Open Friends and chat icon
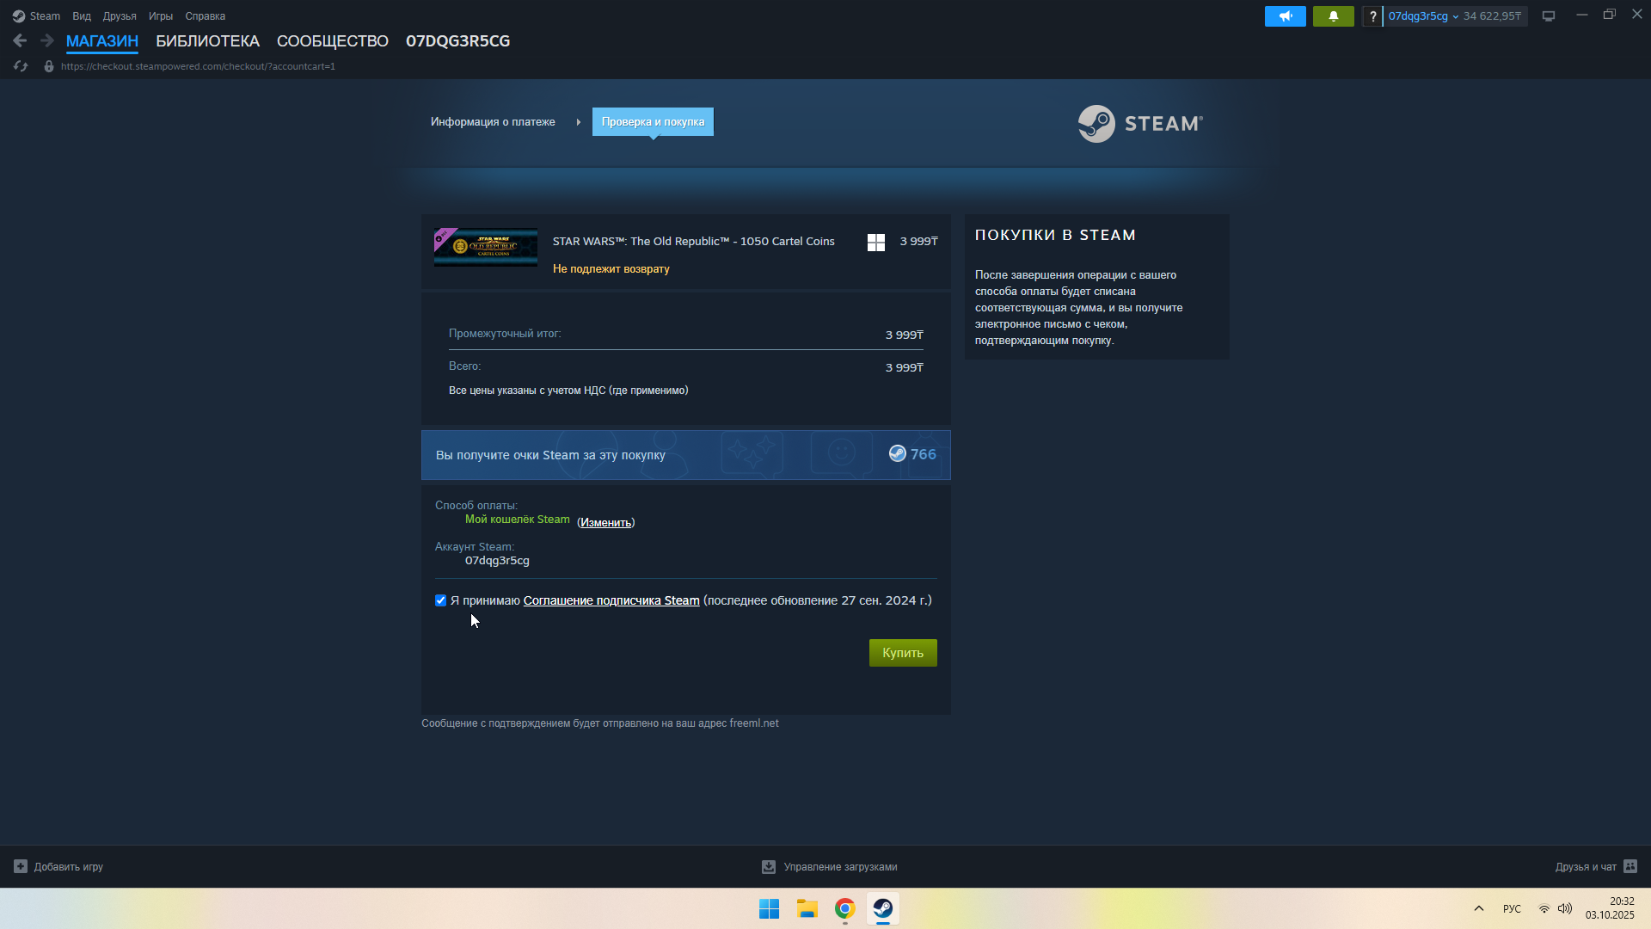The width and height of the screenshot is (1651, 929). pos(1630,866)
